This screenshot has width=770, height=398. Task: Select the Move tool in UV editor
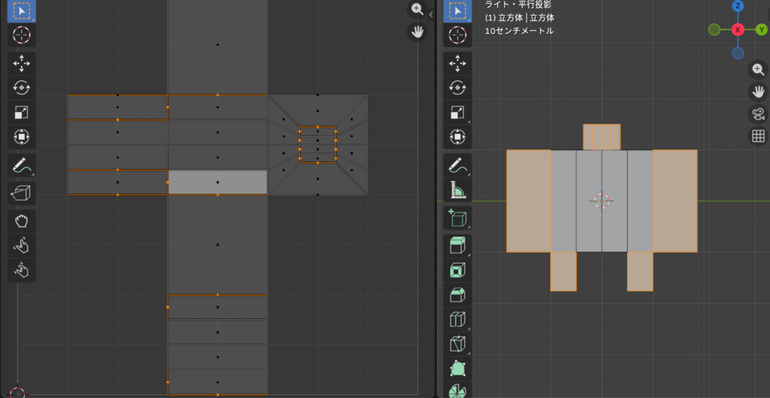[21, 63]
